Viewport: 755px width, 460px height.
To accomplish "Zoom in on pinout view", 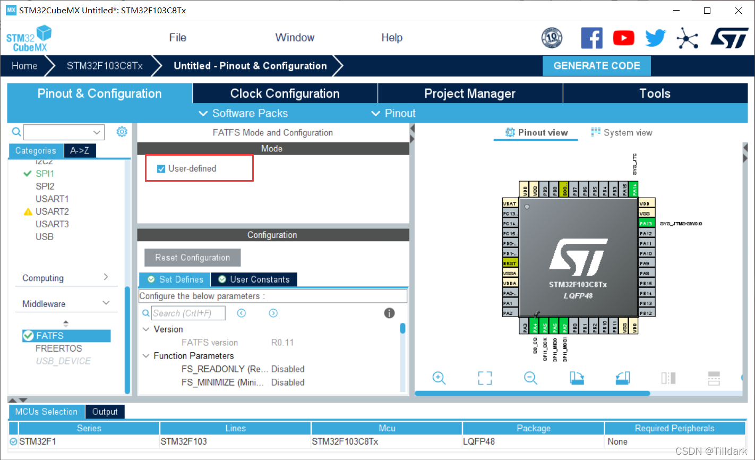I will pos(439,378).
